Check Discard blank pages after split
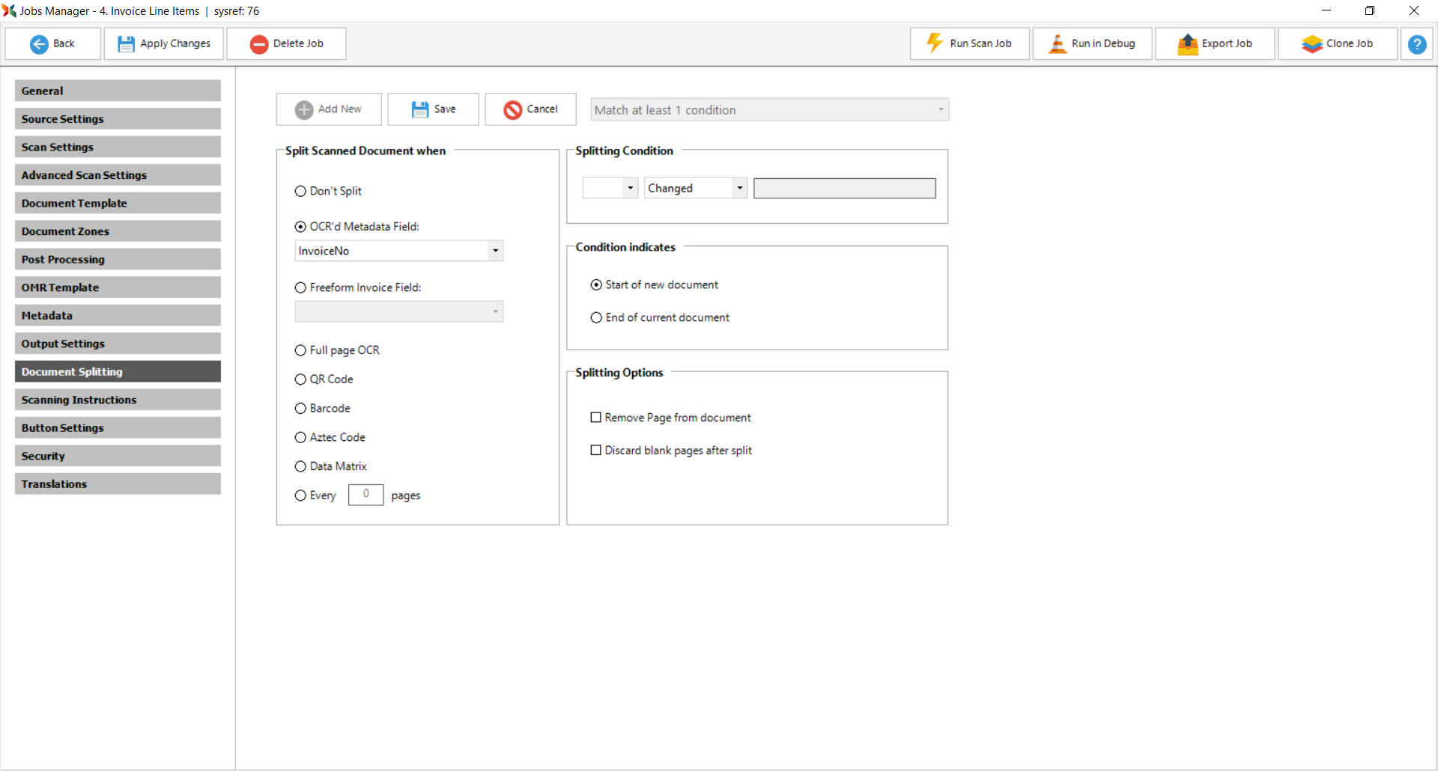Viewport: 1438px width, 771px height. 596,451
